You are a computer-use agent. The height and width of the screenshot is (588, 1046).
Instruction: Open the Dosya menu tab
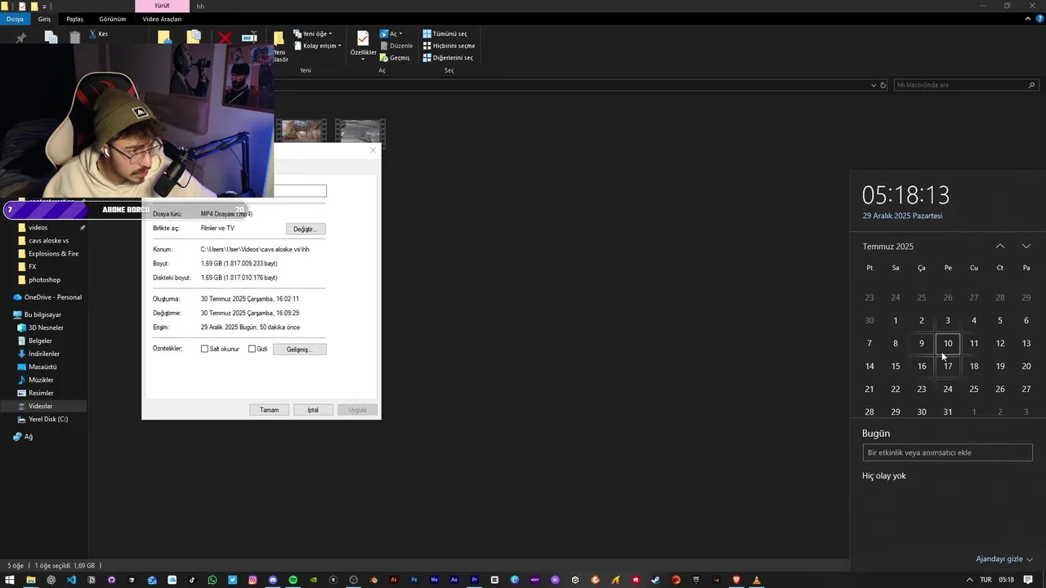(x=15, y=19)
